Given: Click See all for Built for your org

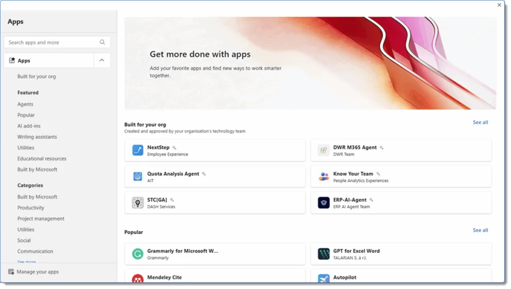Looking at the screenshot, I should 480,122.
